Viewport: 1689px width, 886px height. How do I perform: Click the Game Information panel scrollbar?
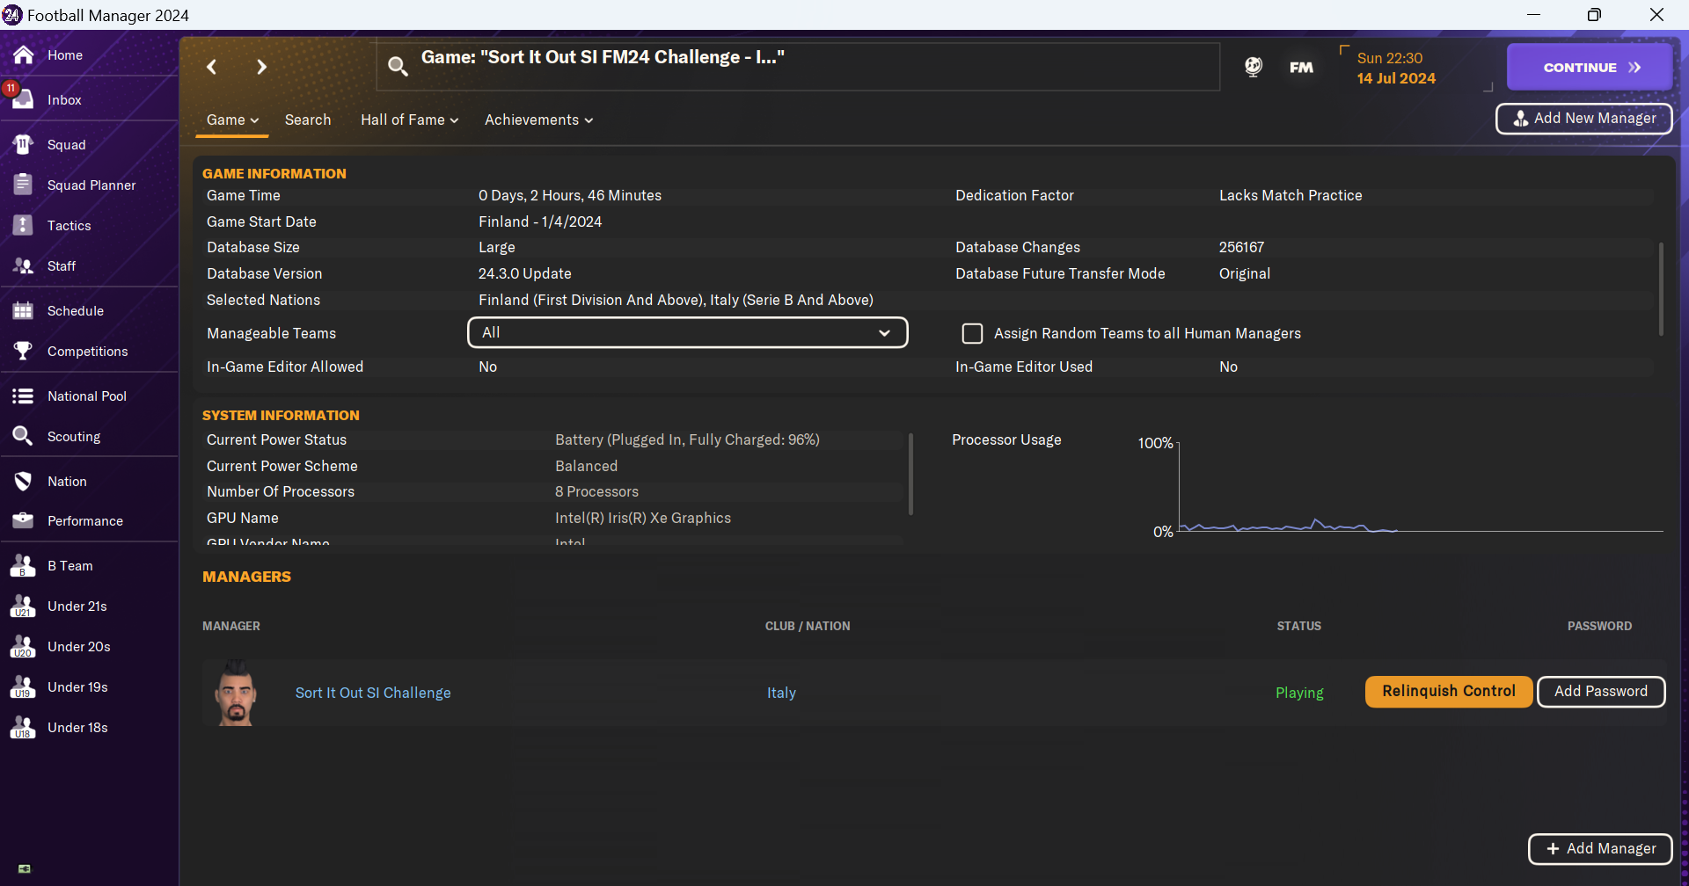pos(1661,288)
